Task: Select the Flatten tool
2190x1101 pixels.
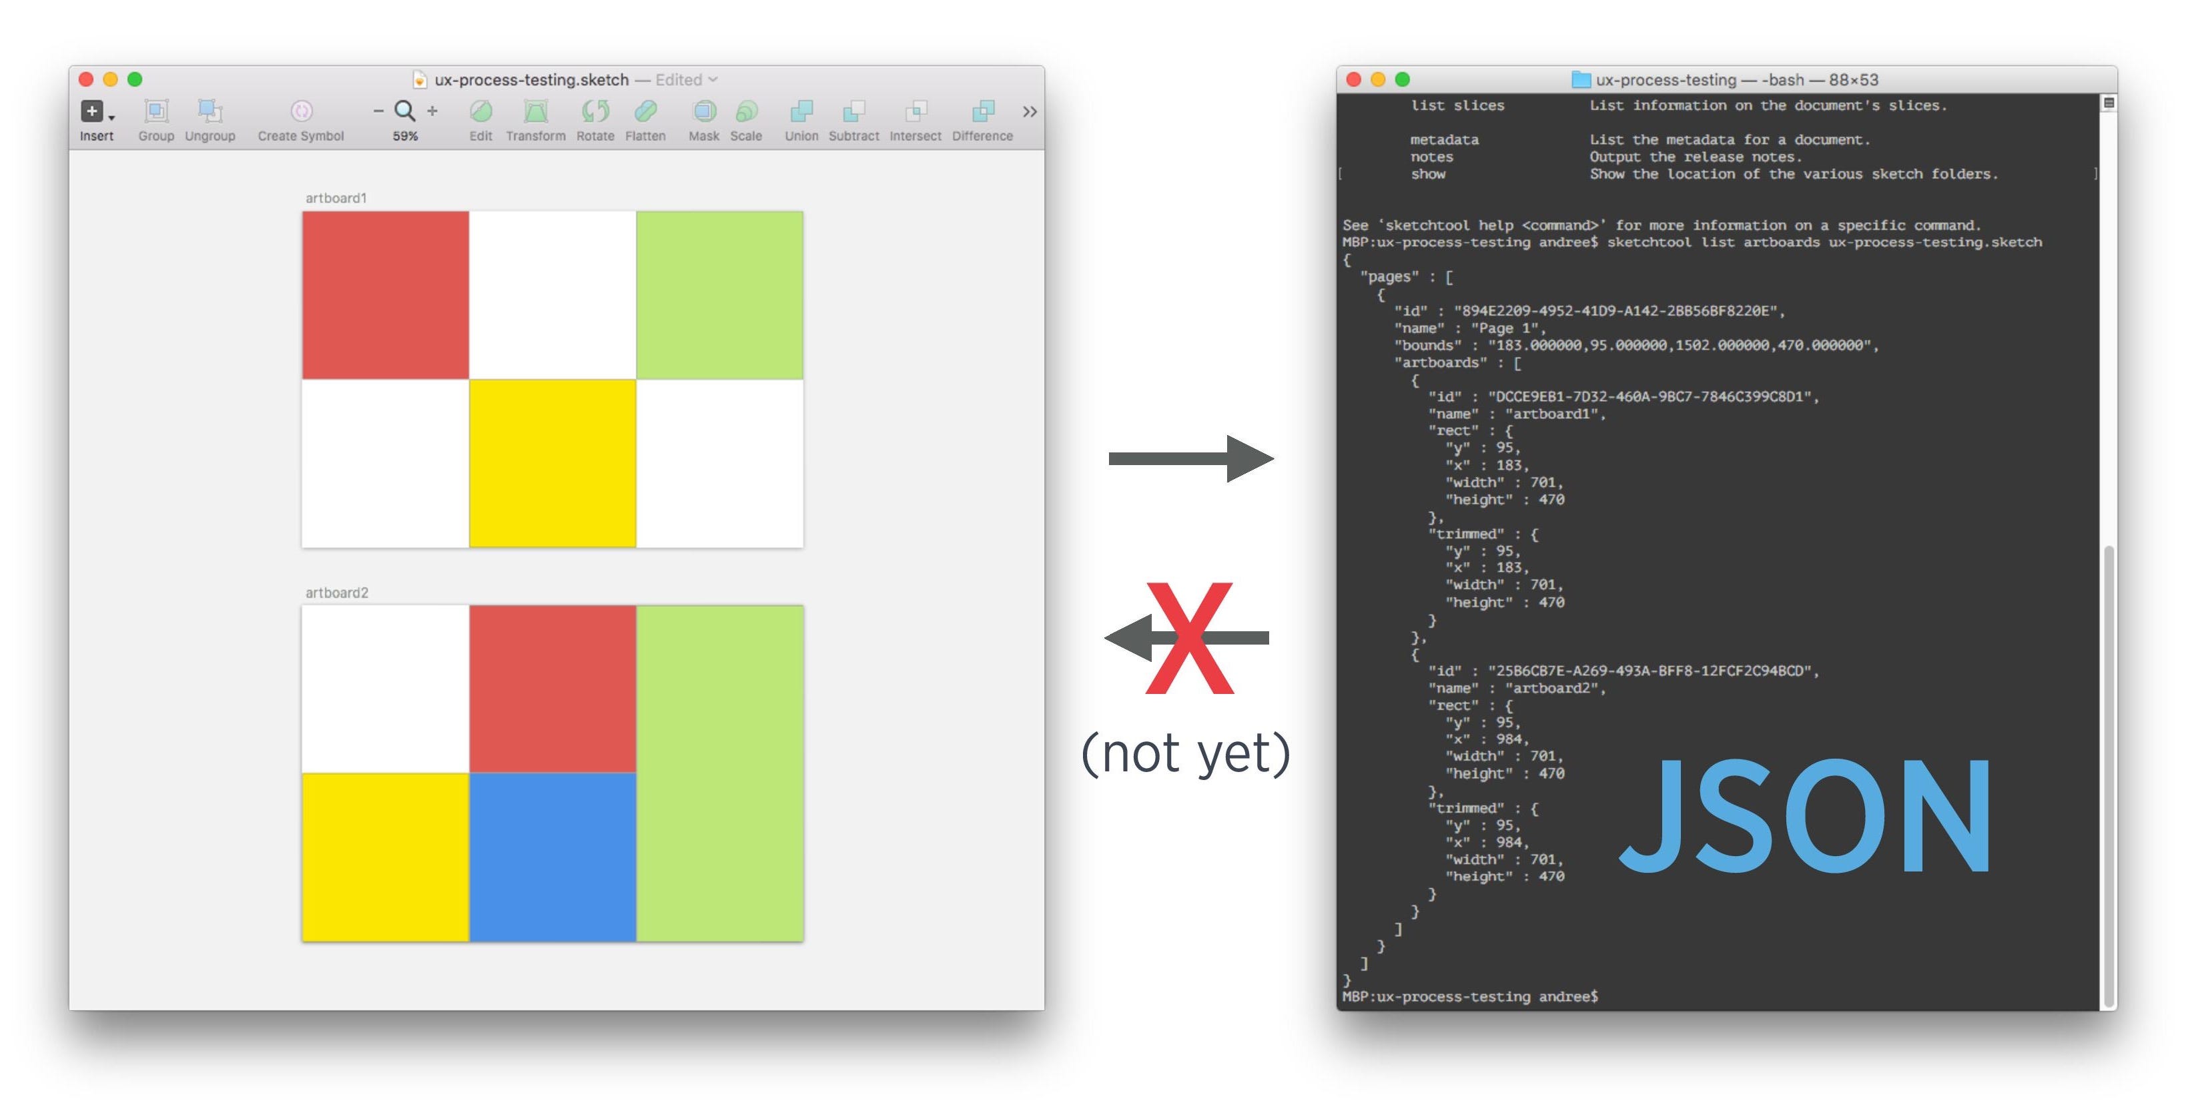Action: pyautogui.click(x=646, y=111)
